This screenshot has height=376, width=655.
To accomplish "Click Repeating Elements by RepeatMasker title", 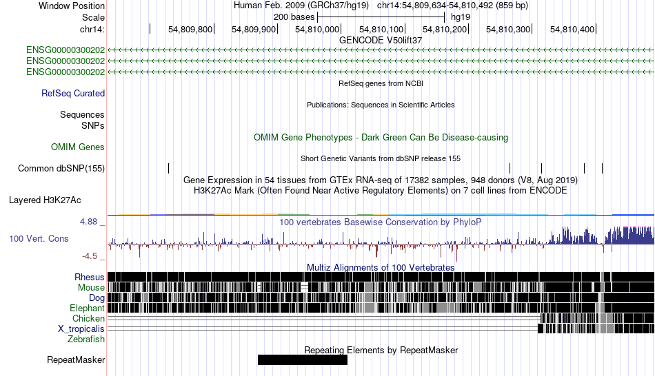I will coord(381,350).
